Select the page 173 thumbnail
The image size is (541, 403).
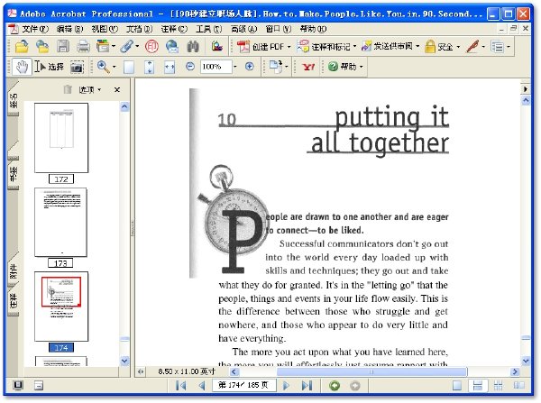pyautogui.click(x=60, y=223)
